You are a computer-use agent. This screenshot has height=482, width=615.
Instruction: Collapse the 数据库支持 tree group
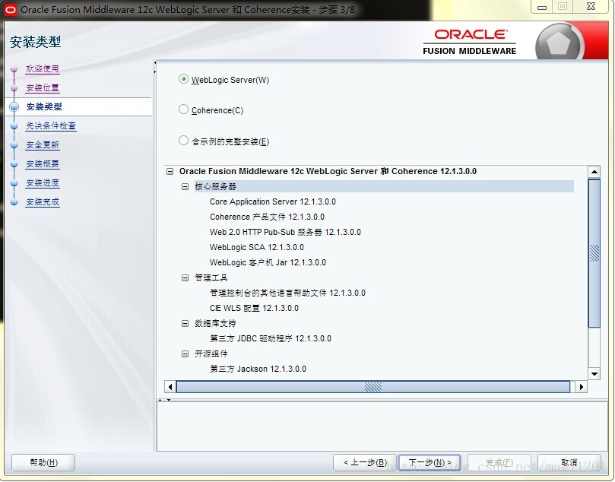click(185, 324)
